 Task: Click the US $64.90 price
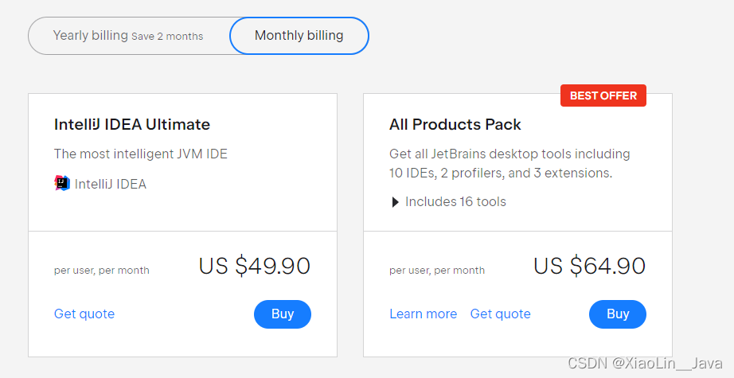point(589,266)
